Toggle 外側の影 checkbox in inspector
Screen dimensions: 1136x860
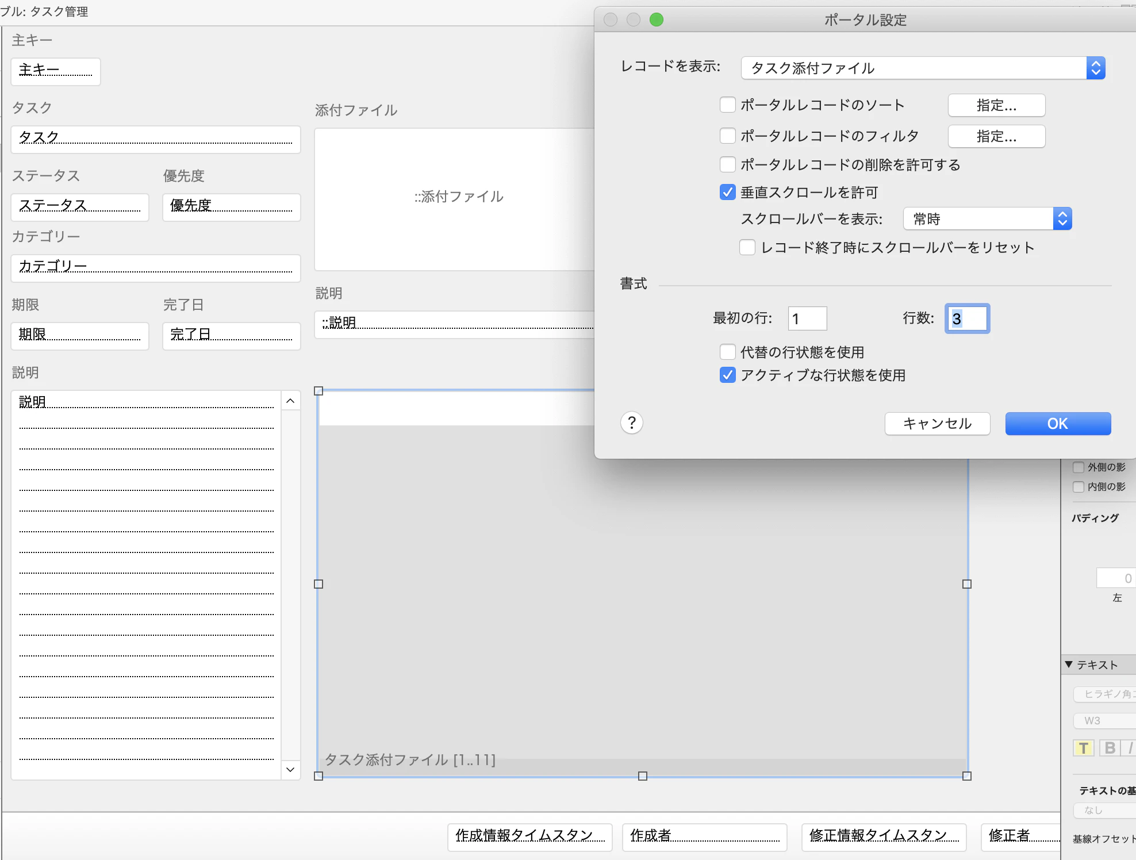click(x=1079, y=467)
